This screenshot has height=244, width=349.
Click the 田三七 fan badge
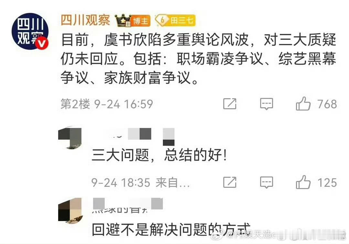pyautogui.click(x=175, y=21)
